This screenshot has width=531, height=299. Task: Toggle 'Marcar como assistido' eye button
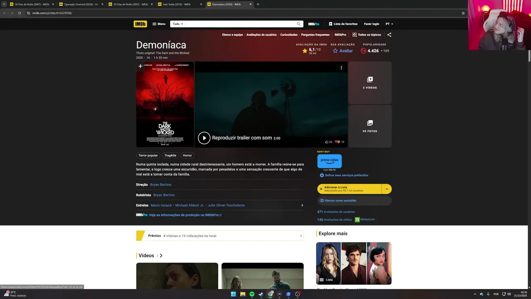click(354, 201)
